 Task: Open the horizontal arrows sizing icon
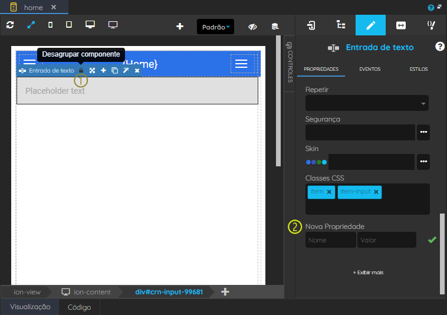[401, 25]
